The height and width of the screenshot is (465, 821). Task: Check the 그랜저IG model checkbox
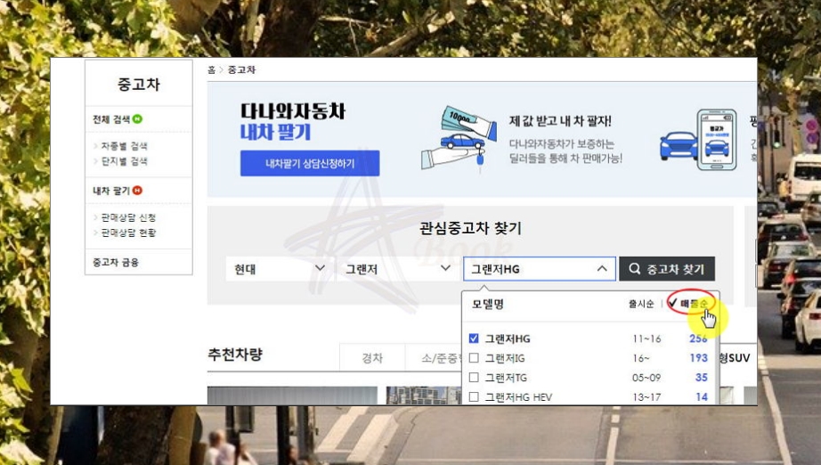474,357
